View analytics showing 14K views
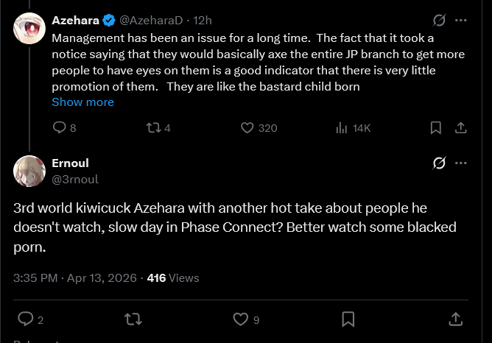 coord(342,128)
